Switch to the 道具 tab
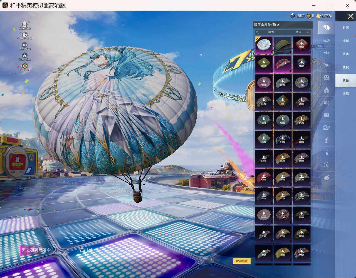This screenshot has height=278, width=356. [346, 94]
